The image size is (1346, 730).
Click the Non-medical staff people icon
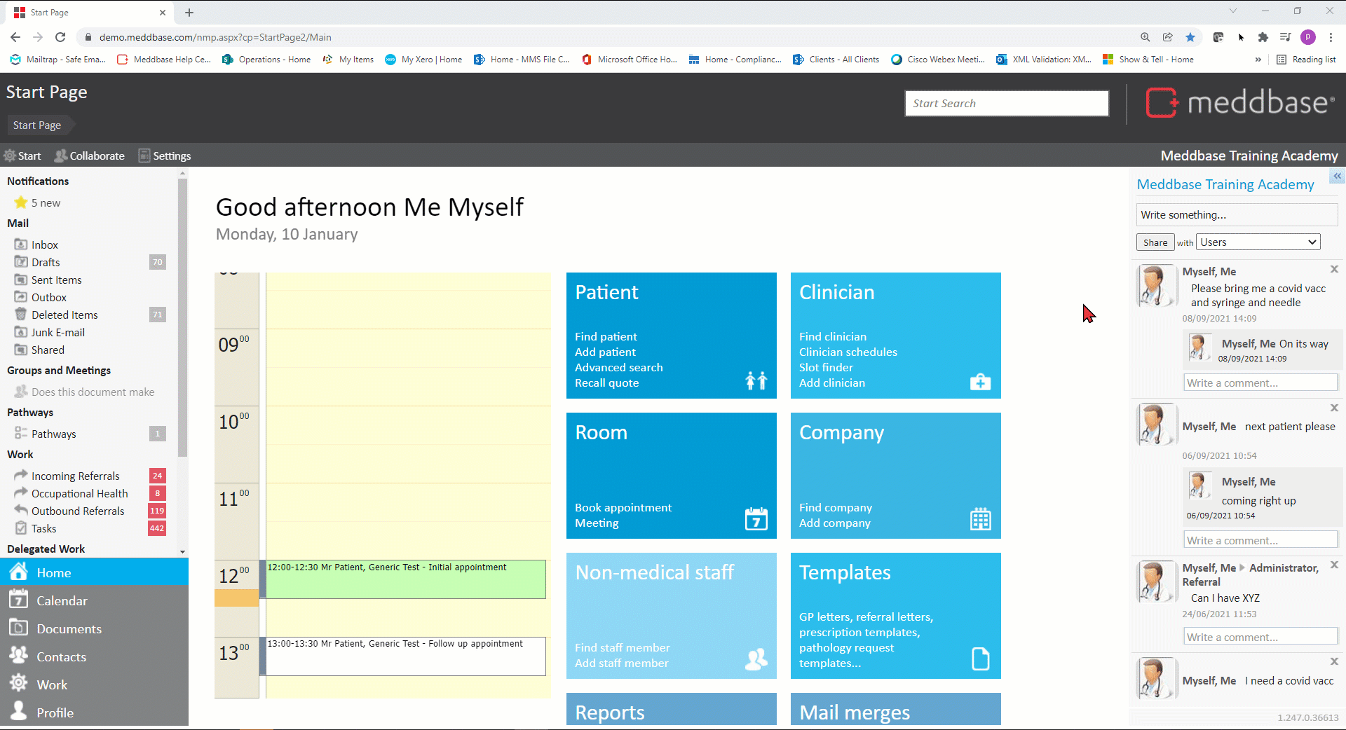point(756,659)
